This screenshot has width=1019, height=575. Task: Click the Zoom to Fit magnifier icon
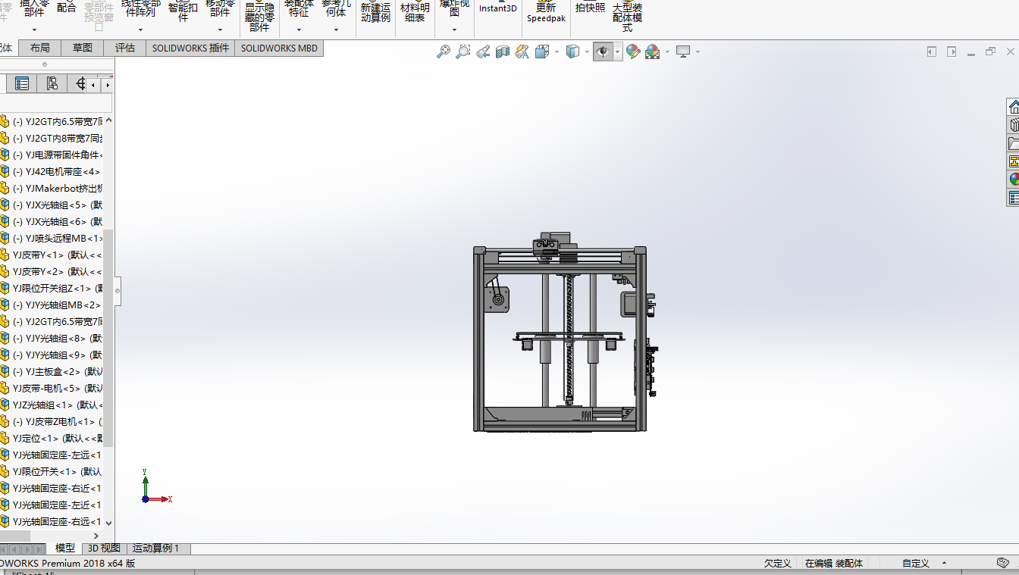pos(444,52)
